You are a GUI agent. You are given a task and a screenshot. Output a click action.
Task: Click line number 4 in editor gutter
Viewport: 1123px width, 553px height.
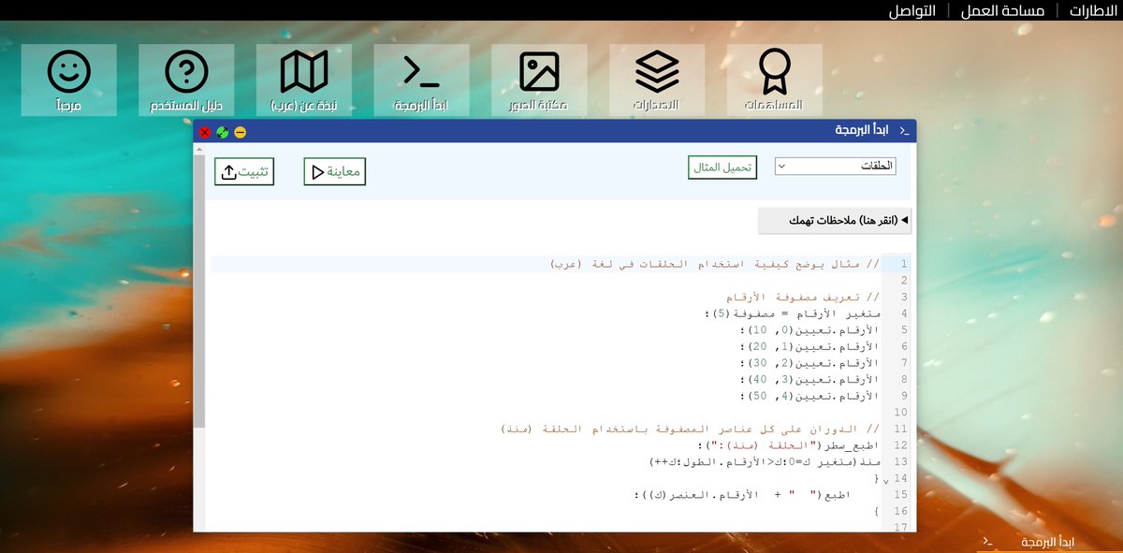click(x=903, y=314)
